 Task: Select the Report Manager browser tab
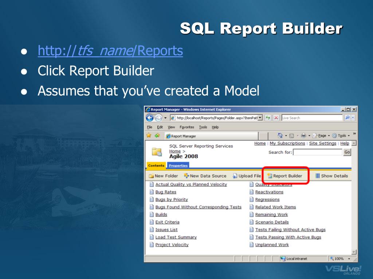pyautogui.click(x=211, y=136)
